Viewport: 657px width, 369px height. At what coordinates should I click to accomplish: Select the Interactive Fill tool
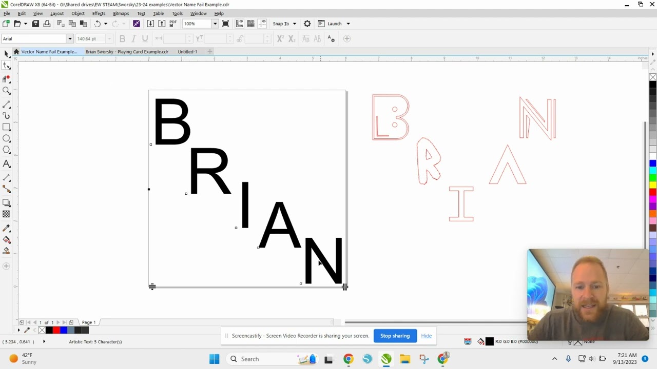pyautogui.click(x=6, y=239)
